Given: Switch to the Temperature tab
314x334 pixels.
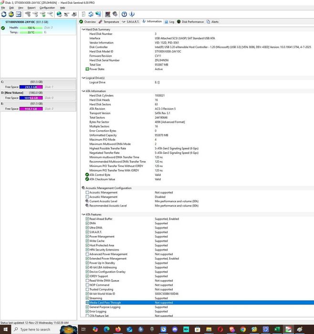Looking at the screenshot, I should pyautogui.click(x=109, y=22).
